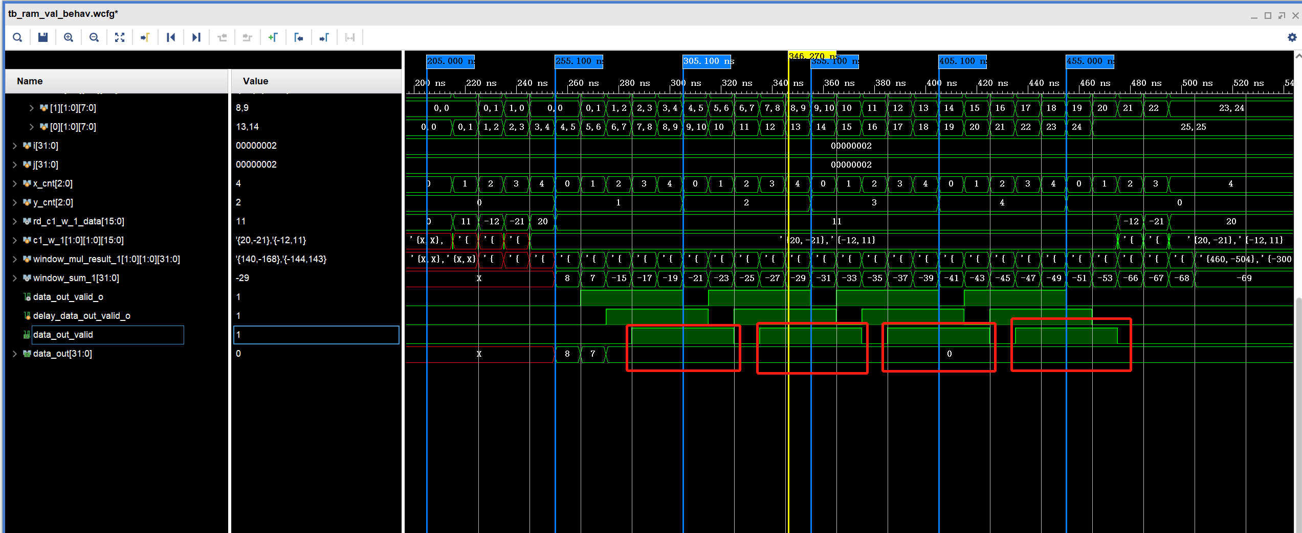
Task: Open the tb_ram_val_behav.wcfg tab
Action: pyautogui.click(x=63, y=14)
